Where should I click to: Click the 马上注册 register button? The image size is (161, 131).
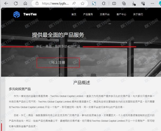(x=58, y=63)
